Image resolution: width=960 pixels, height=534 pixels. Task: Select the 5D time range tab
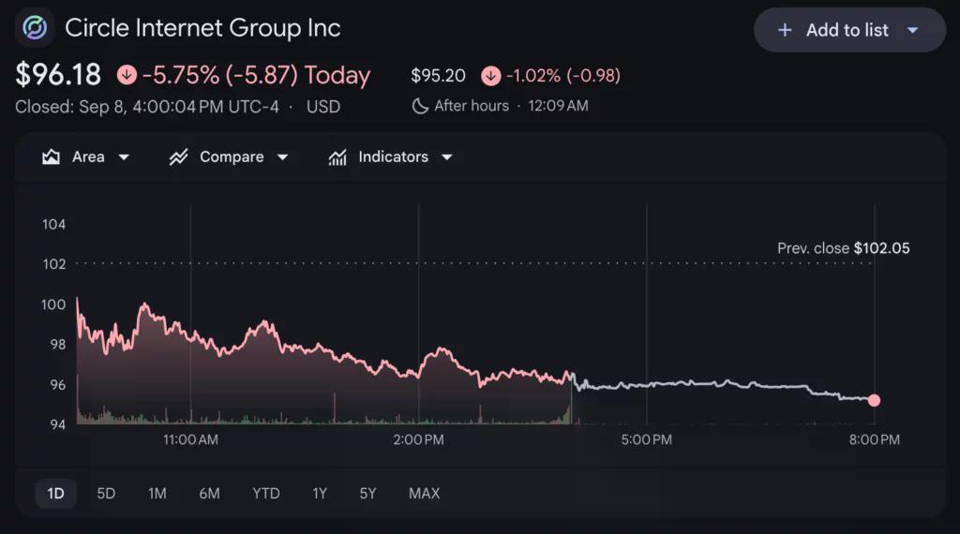click(x=106, y=494)
